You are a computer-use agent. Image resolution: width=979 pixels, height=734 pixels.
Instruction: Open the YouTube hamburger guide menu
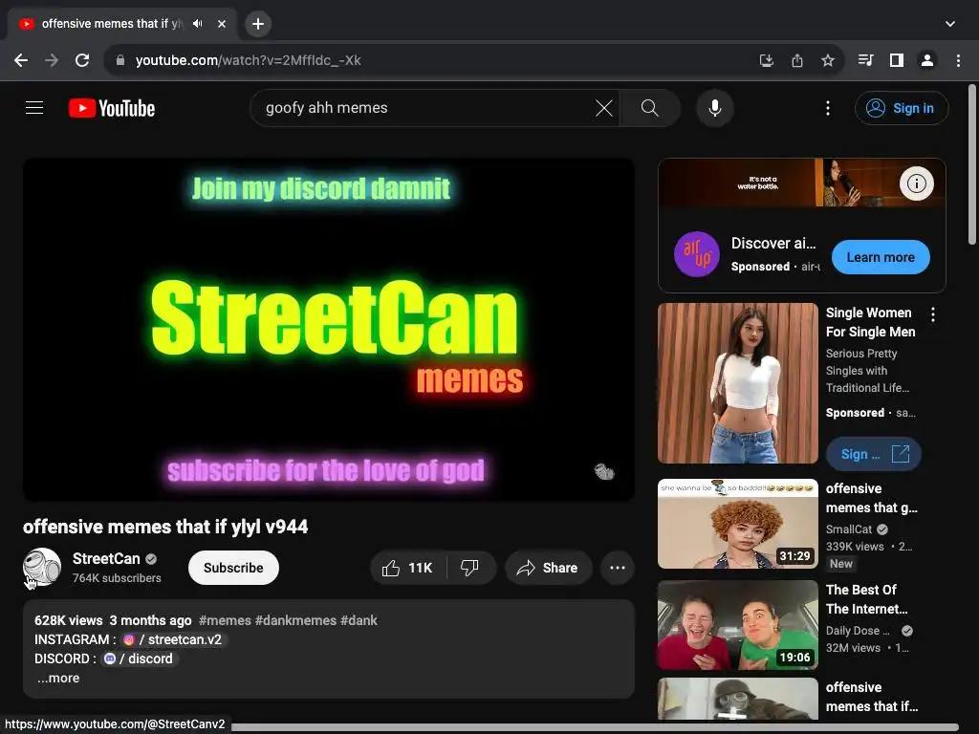(x=34, y=108)
